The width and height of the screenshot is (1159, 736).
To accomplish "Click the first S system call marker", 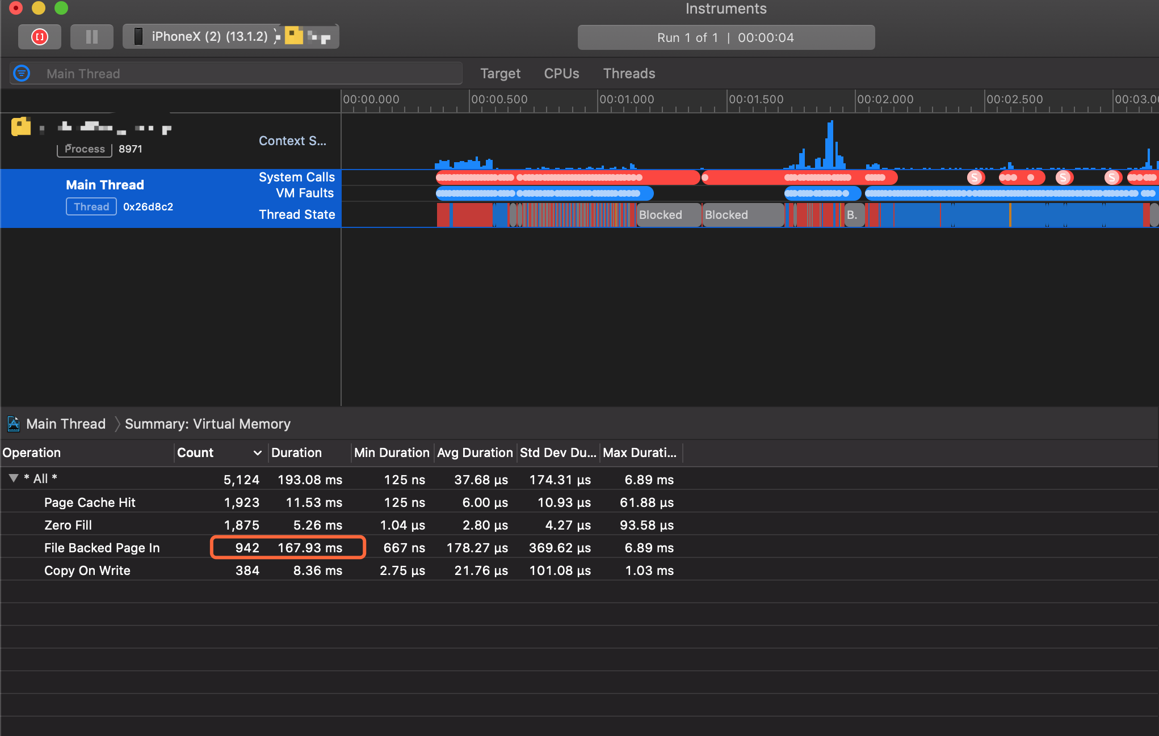I will point(975,177).
